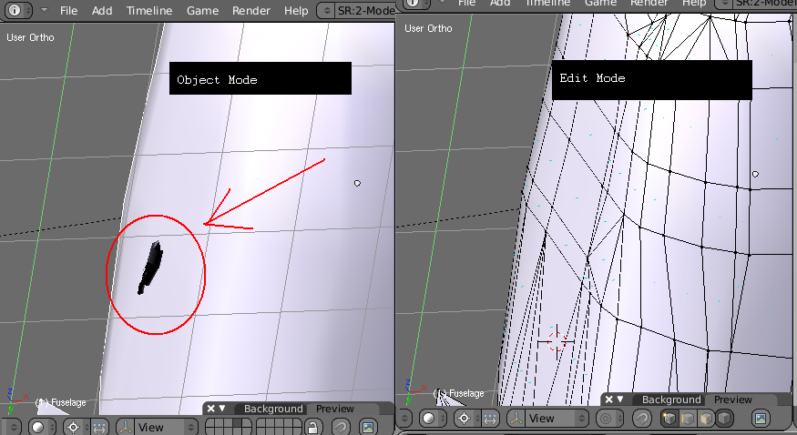Click the render image icon in Edit Mode viewport
797x435 pixels.
[x=761, y=419]
